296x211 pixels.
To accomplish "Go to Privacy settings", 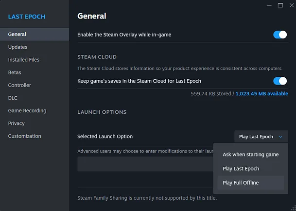I will tap(35, 123).
